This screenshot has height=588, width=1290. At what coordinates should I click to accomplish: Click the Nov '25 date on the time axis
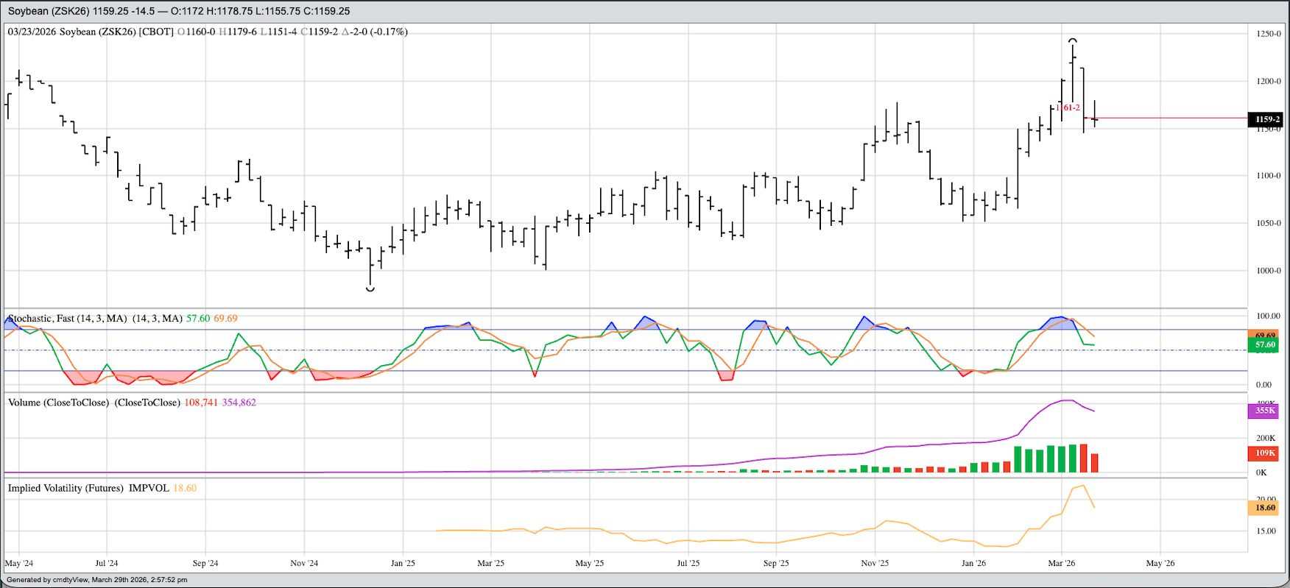875,563
